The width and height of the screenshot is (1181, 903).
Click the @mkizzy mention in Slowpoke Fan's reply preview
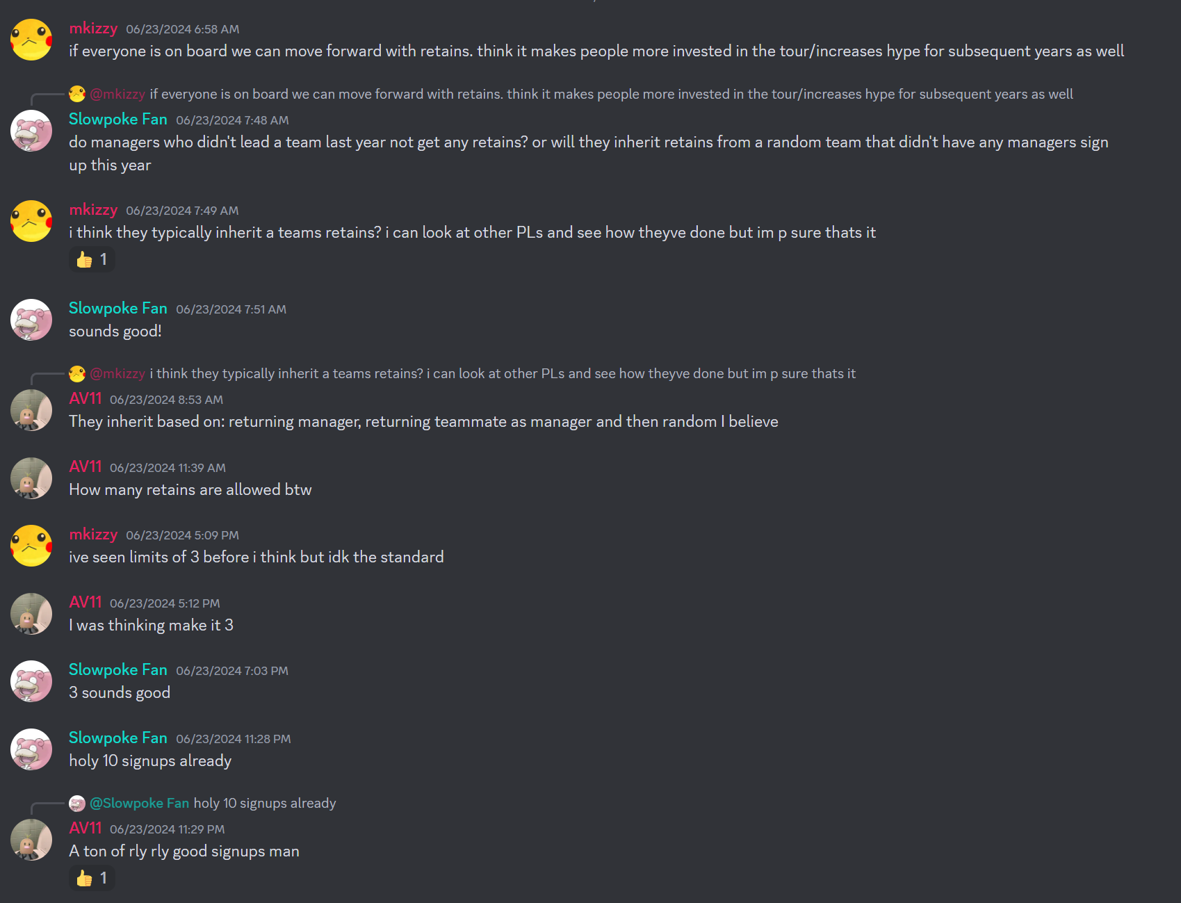click(x=117, y=95)
